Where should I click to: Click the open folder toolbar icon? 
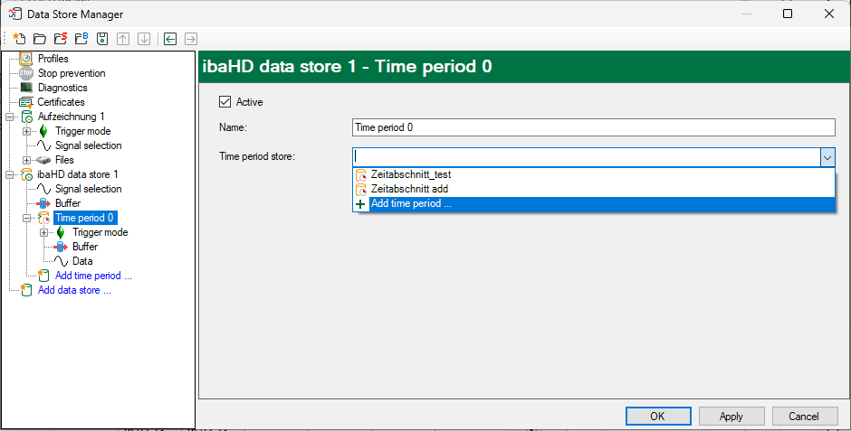pos(39,39)
